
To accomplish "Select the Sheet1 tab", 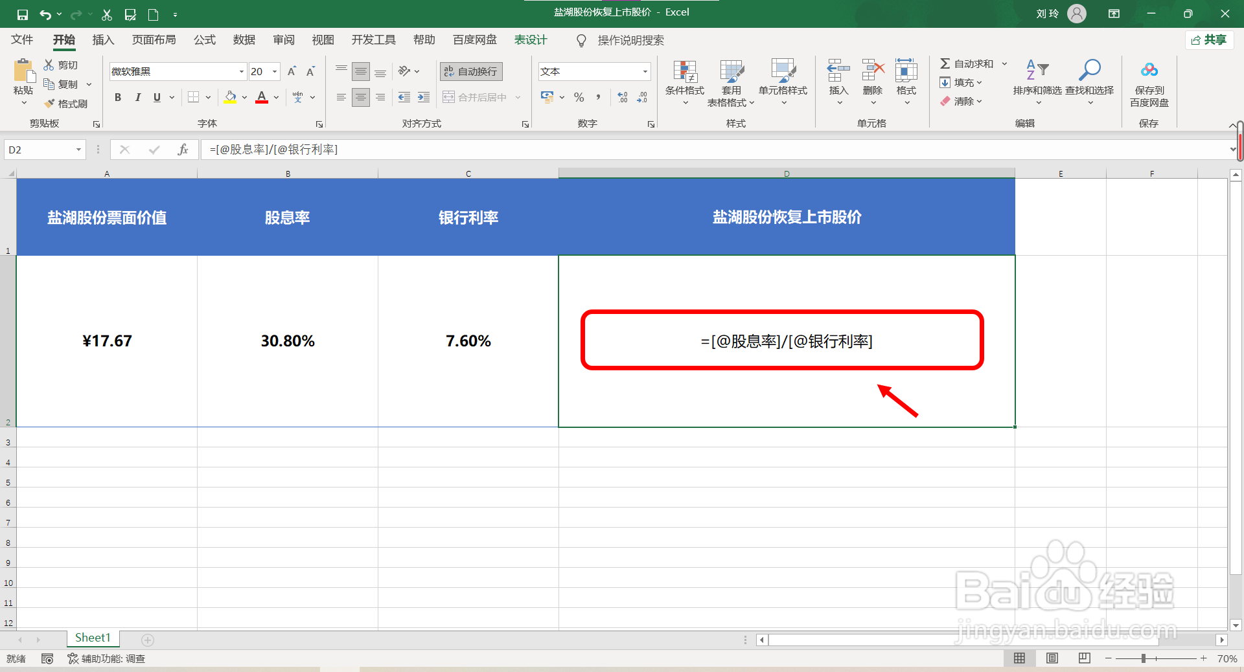I will pyautogui.click(x=93, y=638).
